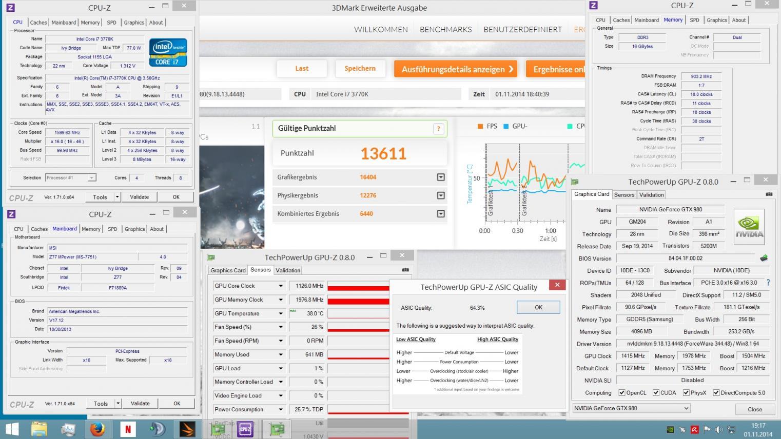Open the Sensors tab in GPU-Z Graphics Card window
781x439 pixels.
[x=624, y=195]
